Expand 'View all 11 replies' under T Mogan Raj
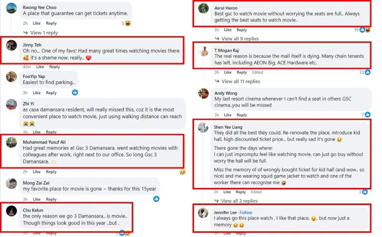This screenshot has height=237, width=382. [x=241, y=81]
